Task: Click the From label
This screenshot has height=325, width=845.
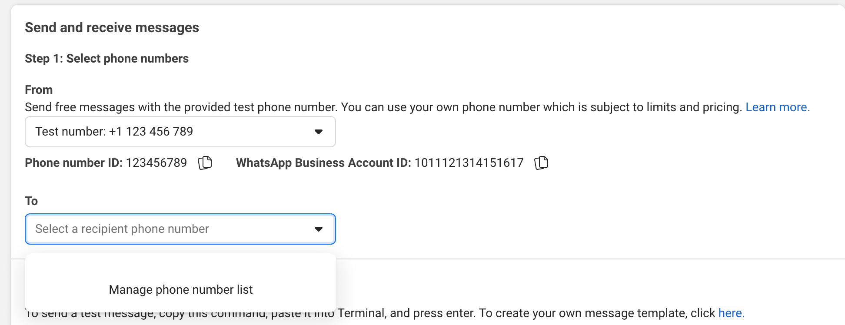Action: (39, 90)
